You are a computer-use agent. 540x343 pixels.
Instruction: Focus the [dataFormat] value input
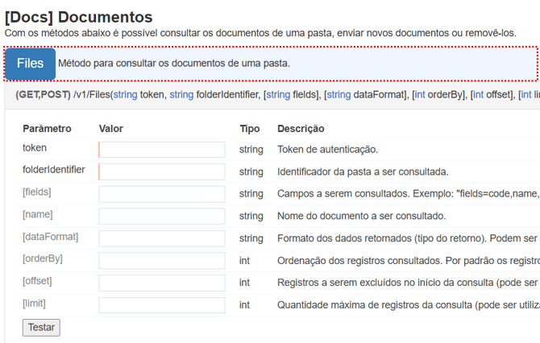click(162, 238)
